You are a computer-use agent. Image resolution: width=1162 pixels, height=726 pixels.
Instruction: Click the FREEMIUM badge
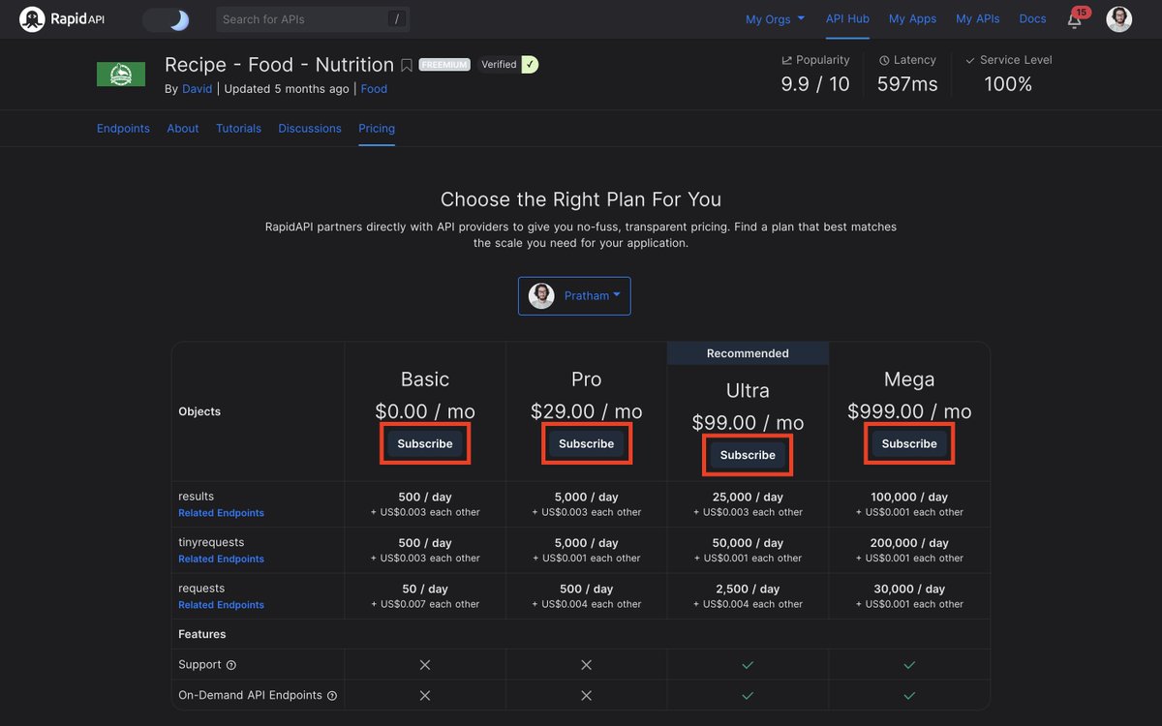tap(444, 65)
